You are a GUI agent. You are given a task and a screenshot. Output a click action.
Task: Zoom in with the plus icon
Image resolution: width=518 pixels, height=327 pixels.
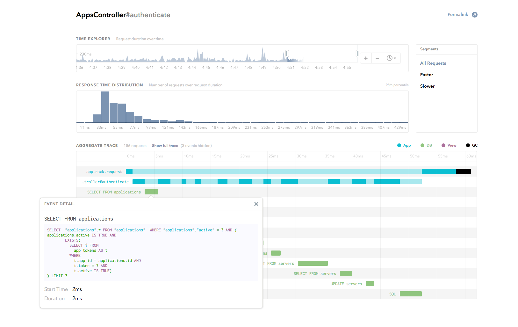366,58
